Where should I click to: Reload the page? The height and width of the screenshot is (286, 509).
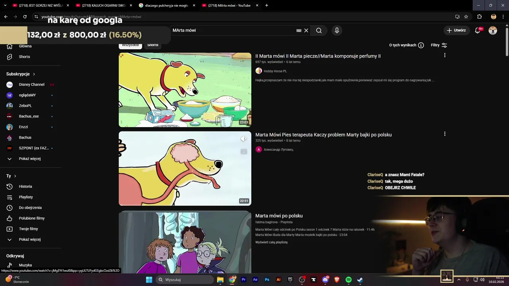25,17
